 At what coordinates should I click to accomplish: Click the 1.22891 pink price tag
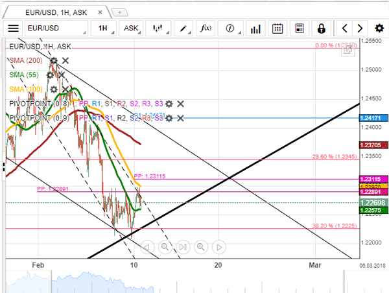click(373, 192)
